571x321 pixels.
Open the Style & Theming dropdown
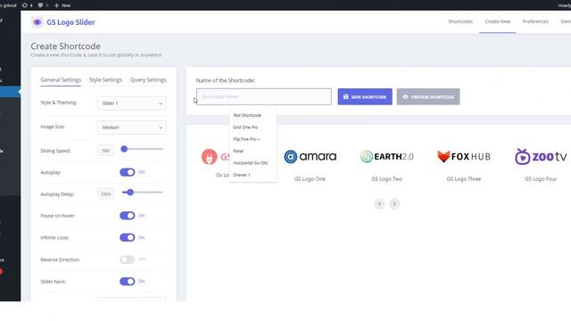(x=132, y=103)
